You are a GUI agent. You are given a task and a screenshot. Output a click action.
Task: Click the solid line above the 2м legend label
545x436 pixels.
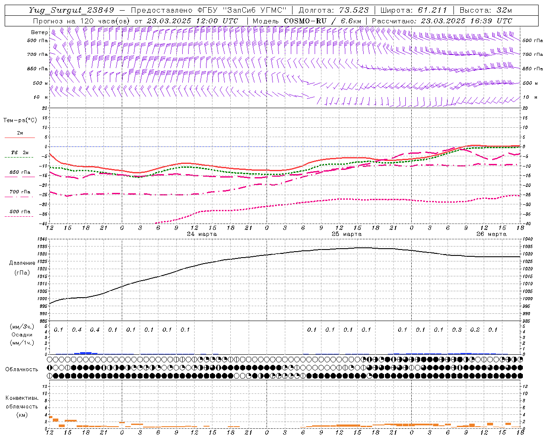pos(20,138)
